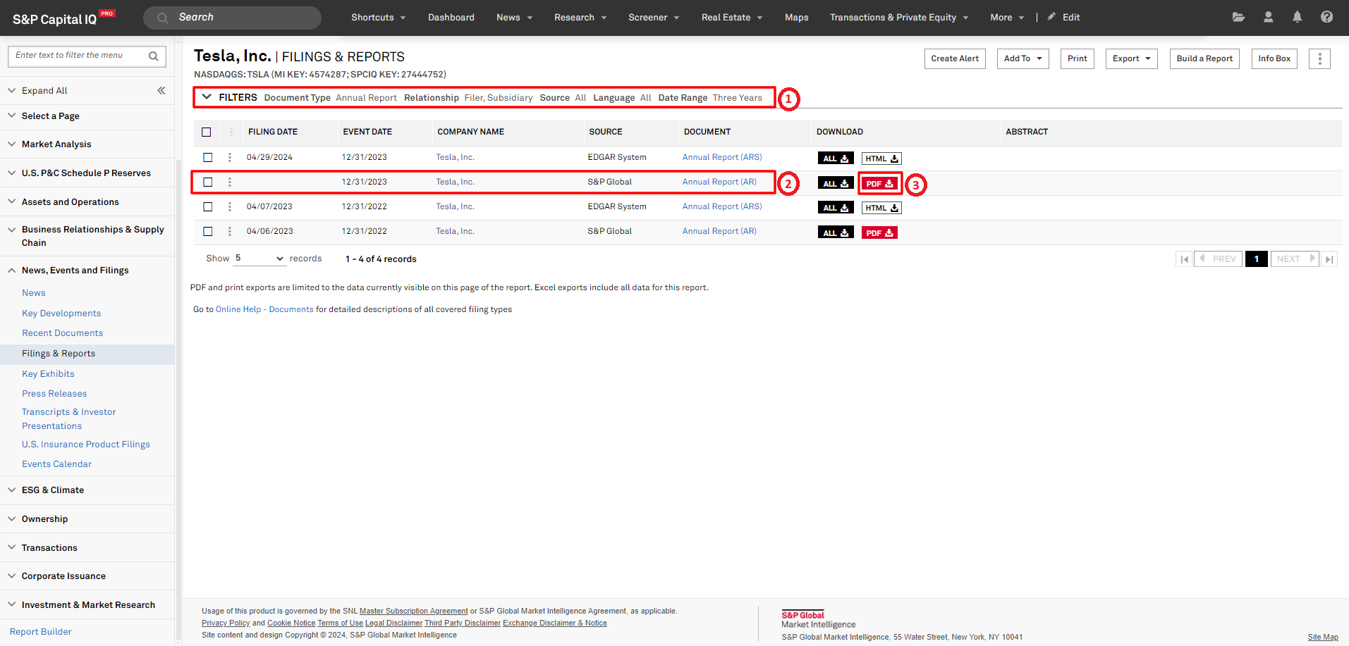Collapse the FILTERS section chevron

coord(207,97)
